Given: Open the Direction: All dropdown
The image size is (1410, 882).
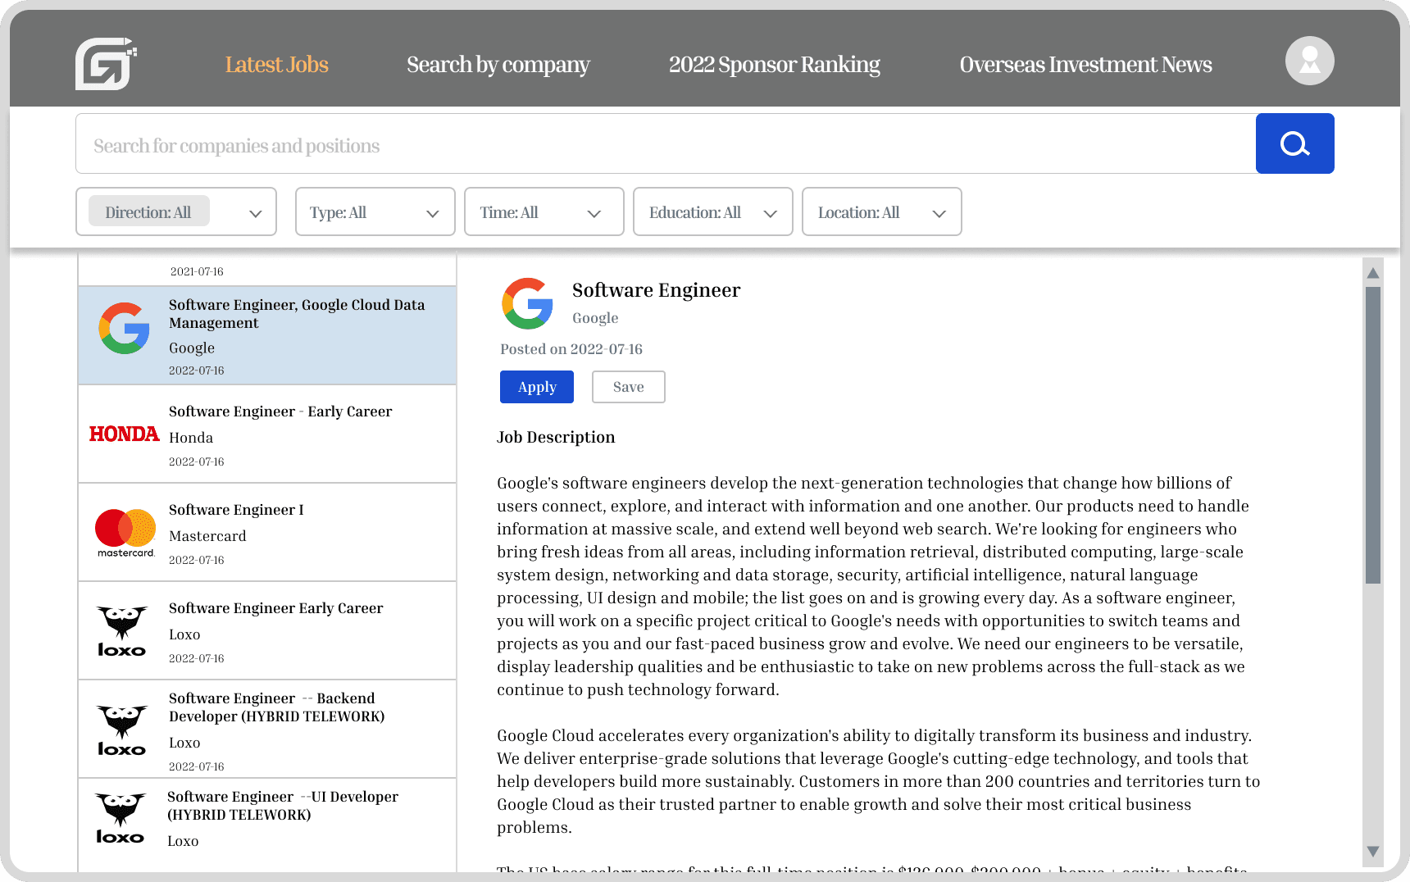Looking at the screenshot, I should tap(176, 211).
